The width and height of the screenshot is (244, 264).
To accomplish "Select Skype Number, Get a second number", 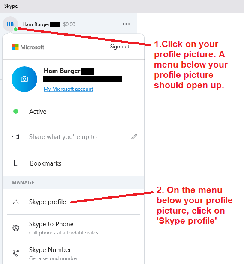I will coord(74,253).
